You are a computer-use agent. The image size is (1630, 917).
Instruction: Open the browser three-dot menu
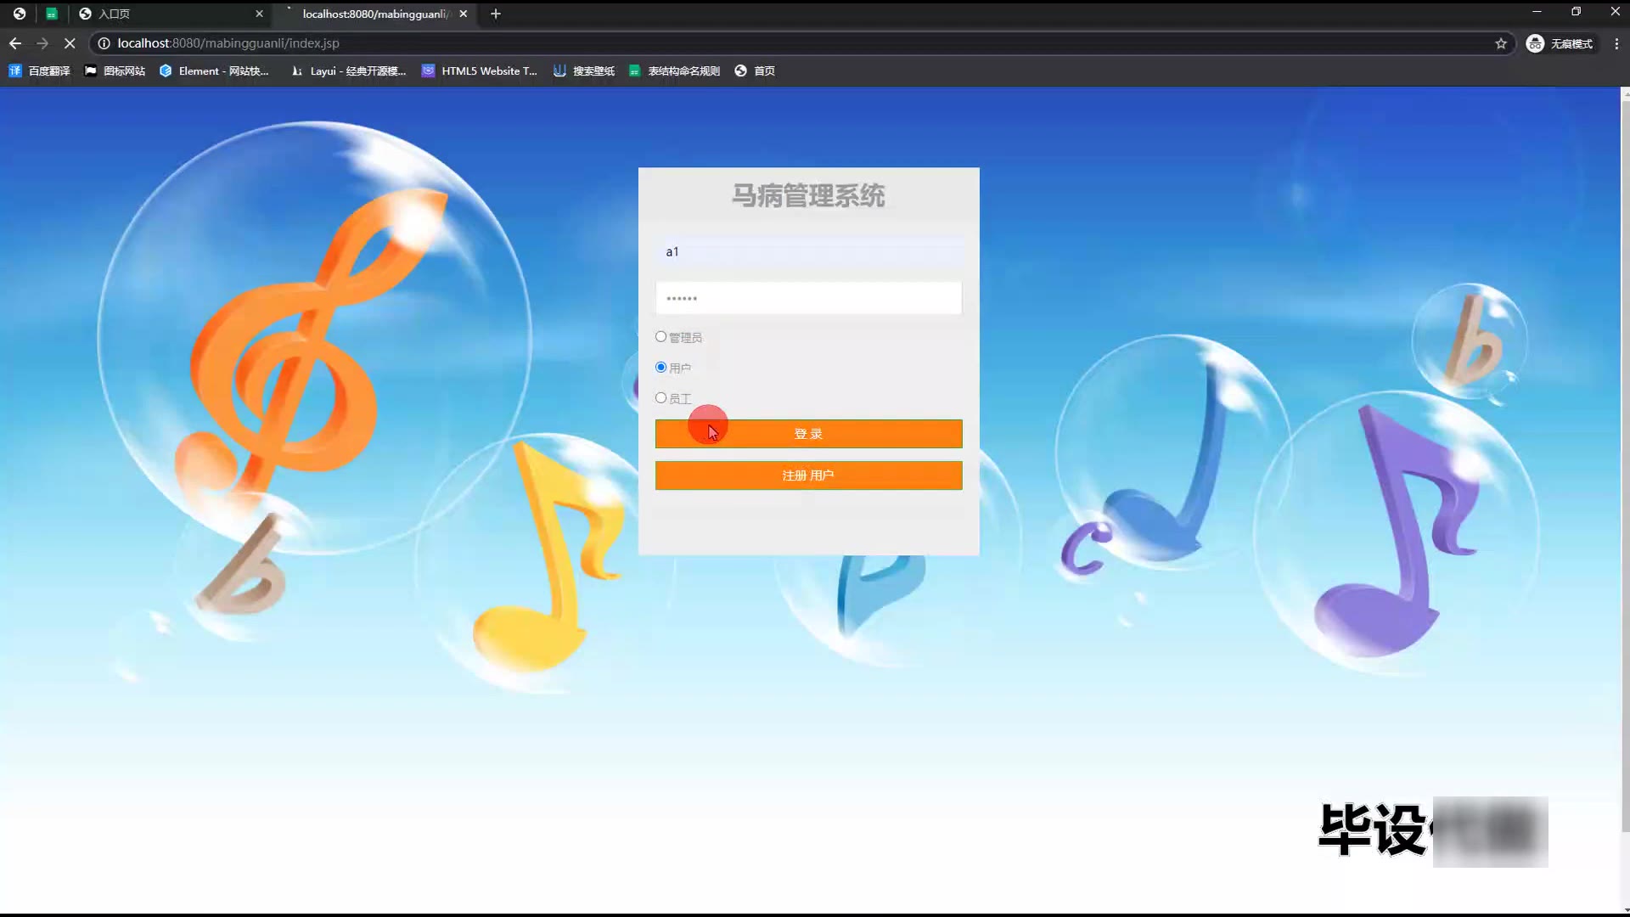(1616, 43)
